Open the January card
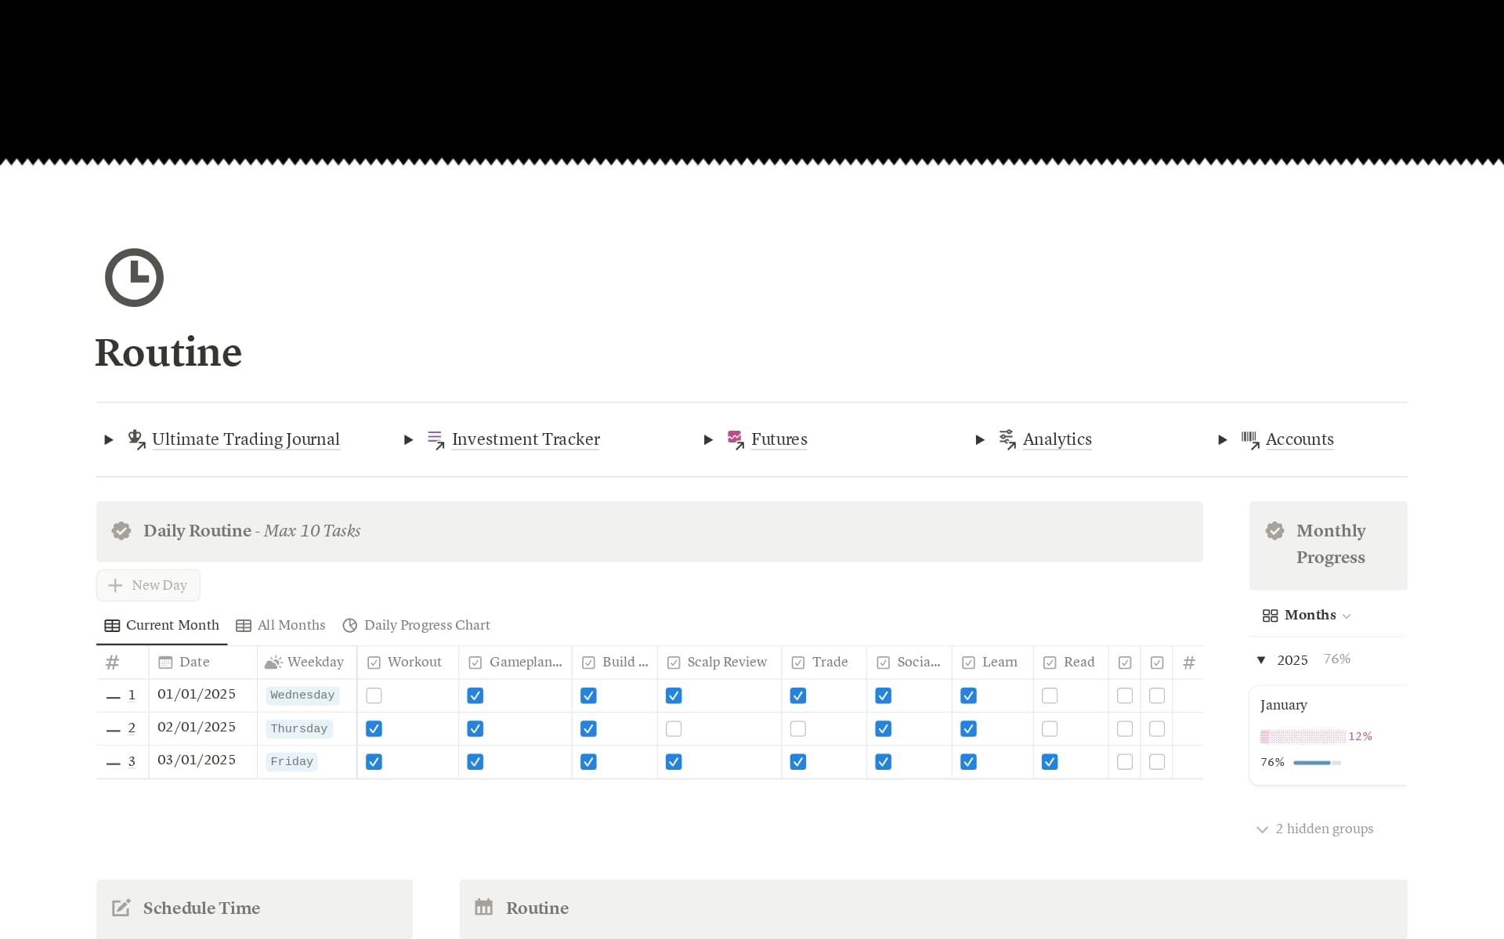Screen dimensions: 1504x939 pyautogui.click(x=1328, y=735)
